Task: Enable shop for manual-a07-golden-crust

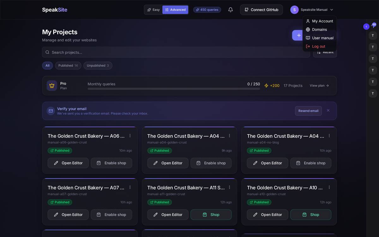Action: 111,215
